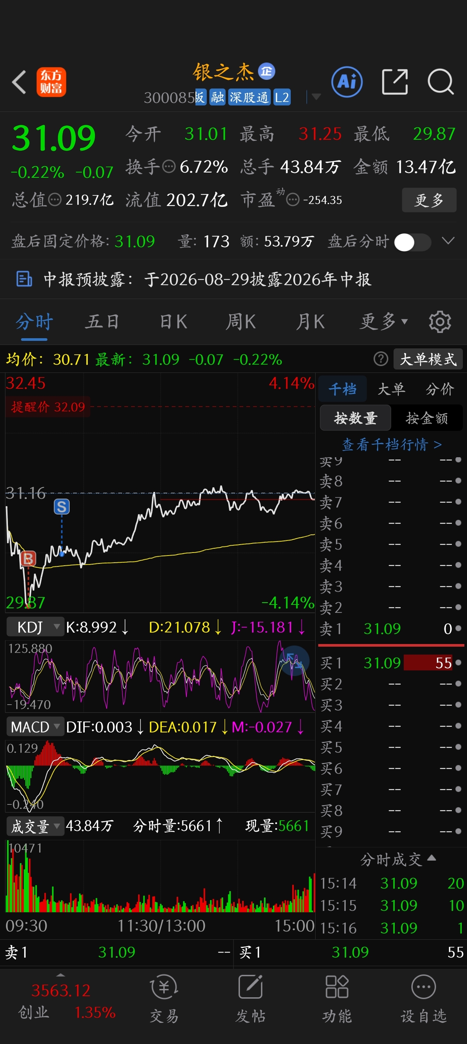Select 按数量 display mode
The height and width of the screenshot is (1044, 467).
pyautogui.click(x=356, y=418)
